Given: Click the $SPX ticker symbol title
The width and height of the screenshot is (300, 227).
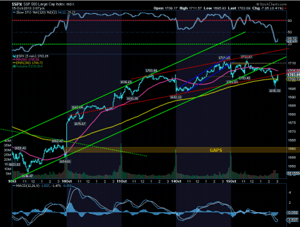Looking at the screenshot, I should click(x=17, y=4).
